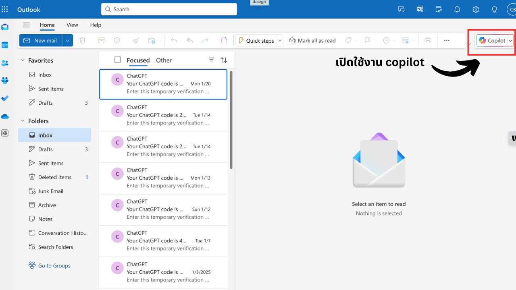This screenshot has height=290, width=516.
Task: Expand the New mail dropdown arrow
Action: tap(68, 41)
